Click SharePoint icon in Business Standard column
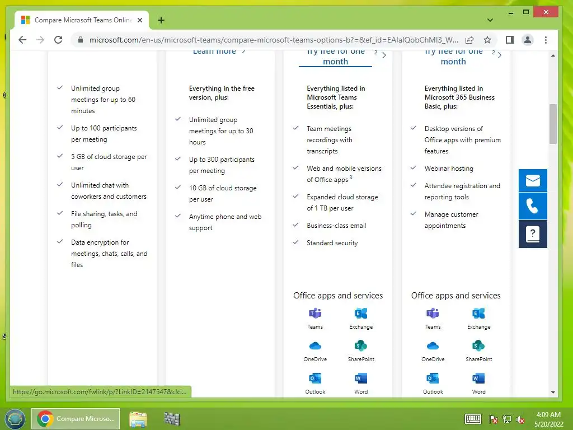This screenshot has width=573, height=430. tap(479, 345)
